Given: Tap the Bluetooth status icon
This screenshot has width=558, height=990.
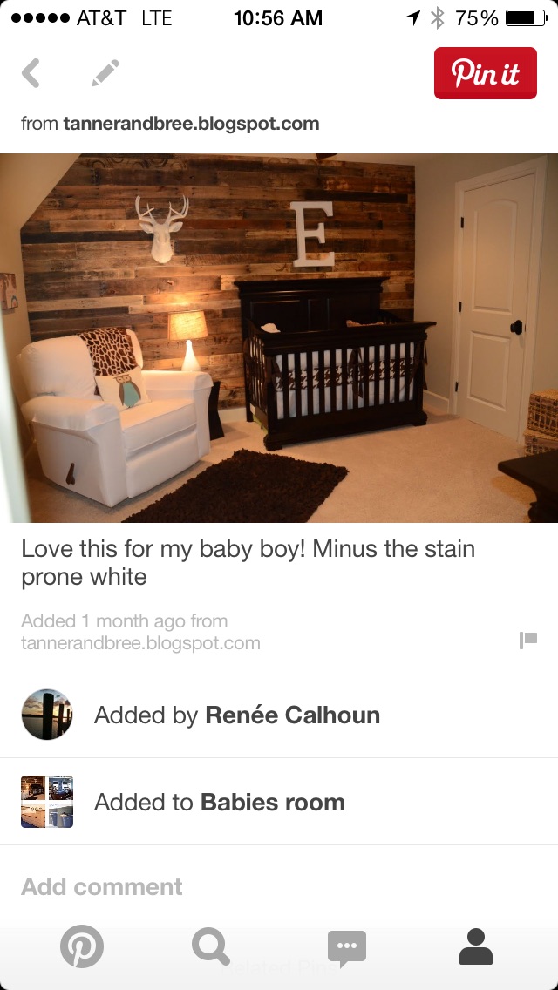Looking at the screenshot, I should (x=438, y=18).
